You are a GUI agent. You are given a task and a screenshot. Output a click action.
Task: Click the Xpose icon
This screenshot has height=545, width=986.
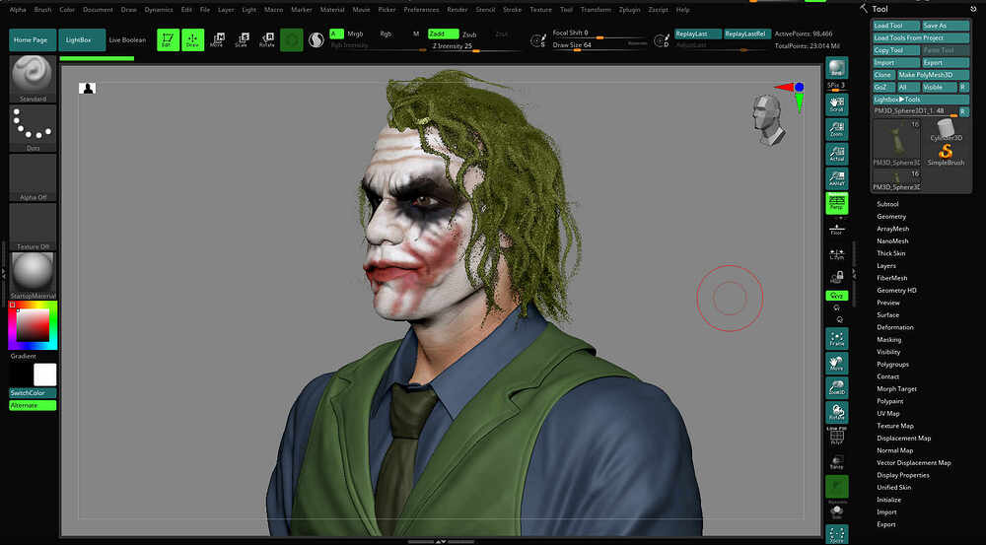[x=836, y=534]
